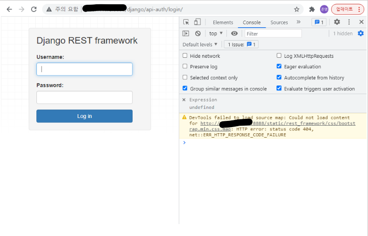The image size is (368, 236).
Task: Reload the page with the refresh icon
Action: tap(34, 10)
